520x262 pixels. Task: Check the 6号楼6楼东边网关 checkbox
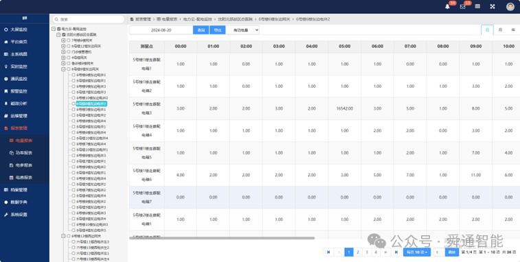pyautogui.click(x=69, y=69)
